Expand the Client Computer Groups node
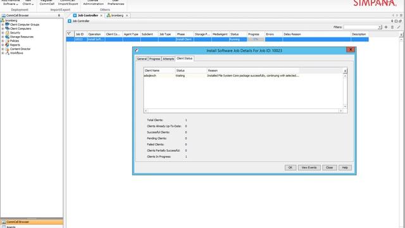 (x=3, y=25)
